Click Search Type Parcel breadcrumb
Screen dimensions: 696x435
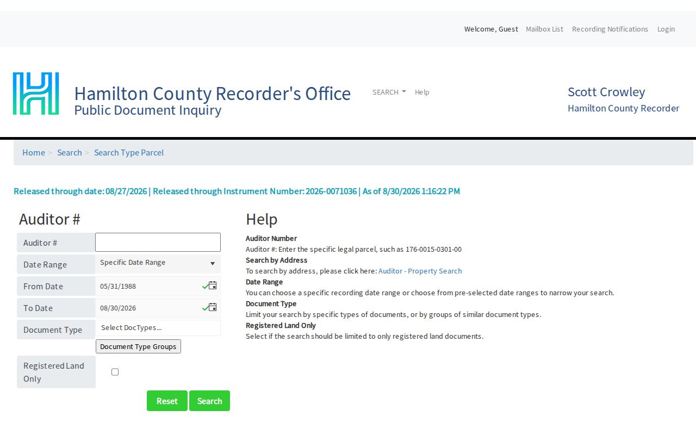click(129, 152)
